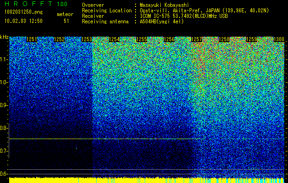Click the yellow signal level bar at bottom
This screenshot has width=288, height=183.
tap(147, 180)
